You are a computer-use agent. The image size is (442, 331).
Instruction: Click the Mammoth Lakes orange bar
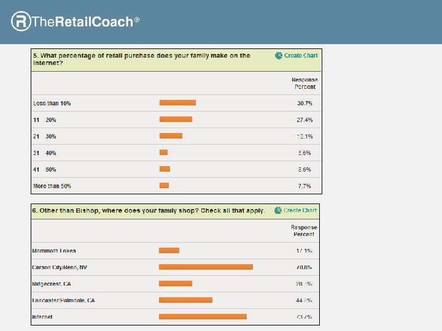tap(169, 251)
